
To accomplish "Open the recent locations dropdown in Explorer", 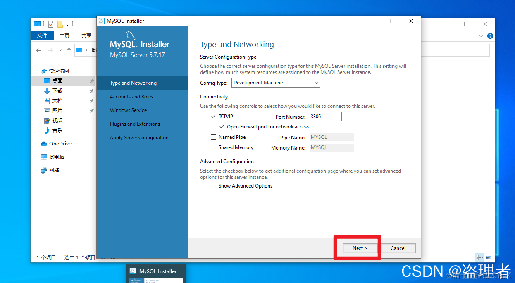I will 60,50.
